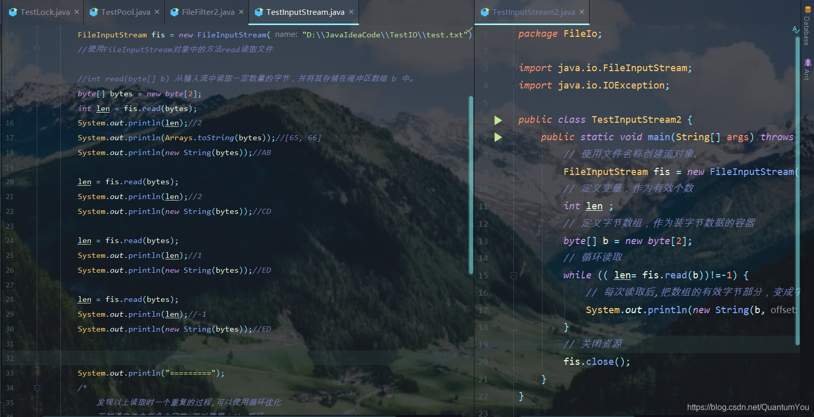Screen dimensions: 814x417
Task: Open the Ant tool window
Action: click(807, 70)
